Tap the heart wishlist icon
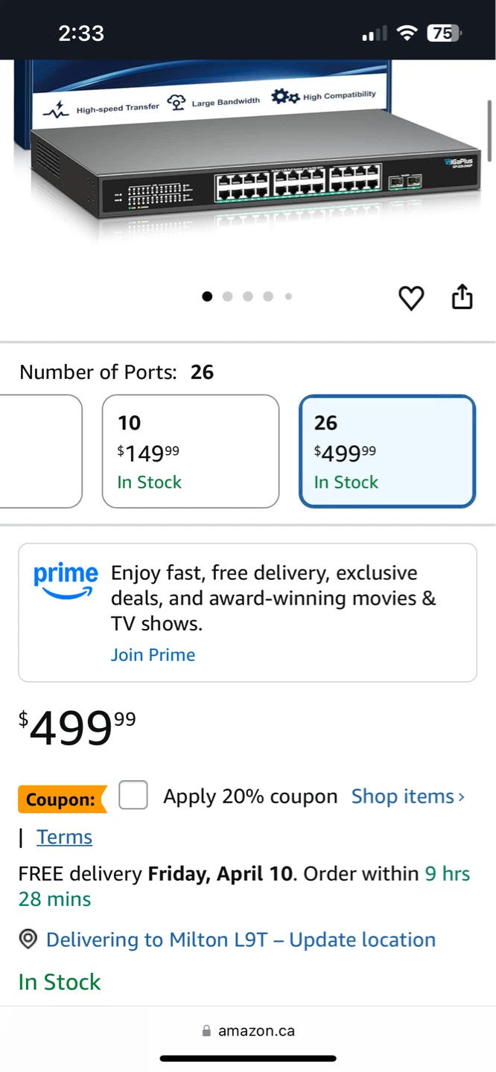 point(411,298)
